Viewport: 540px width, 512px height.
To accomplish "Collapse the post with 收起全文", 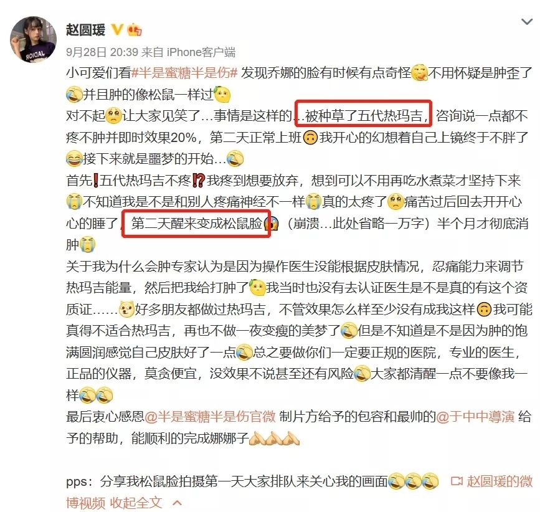I will coord(136,503).
